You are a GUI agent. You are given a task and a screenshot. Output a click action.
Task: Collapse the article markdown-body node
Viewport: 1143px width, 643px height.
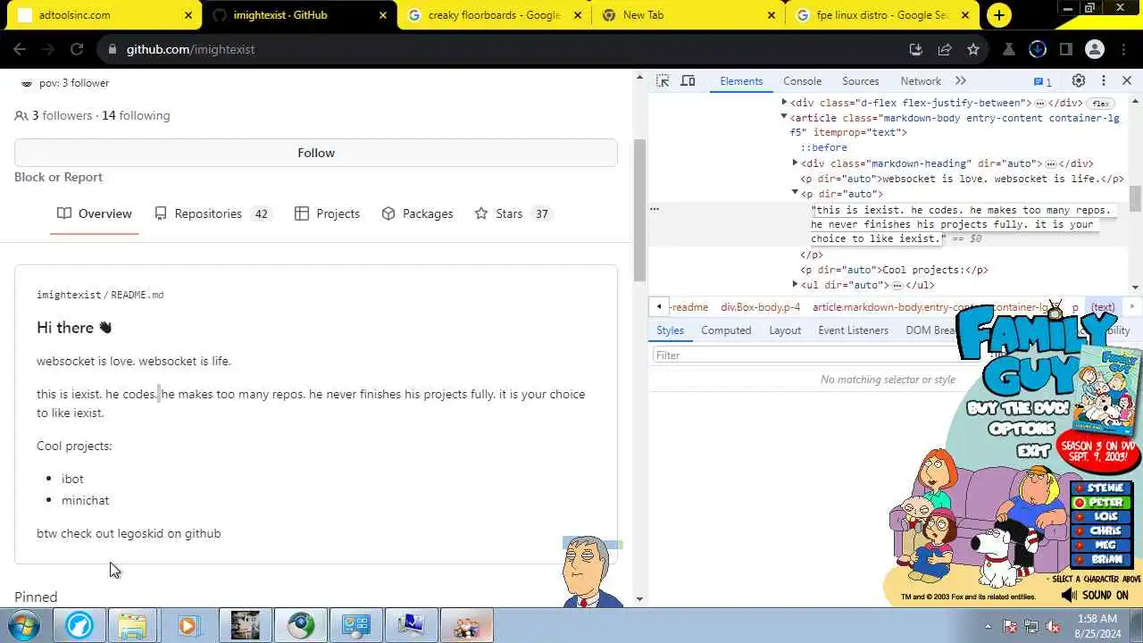coord(784,118)
